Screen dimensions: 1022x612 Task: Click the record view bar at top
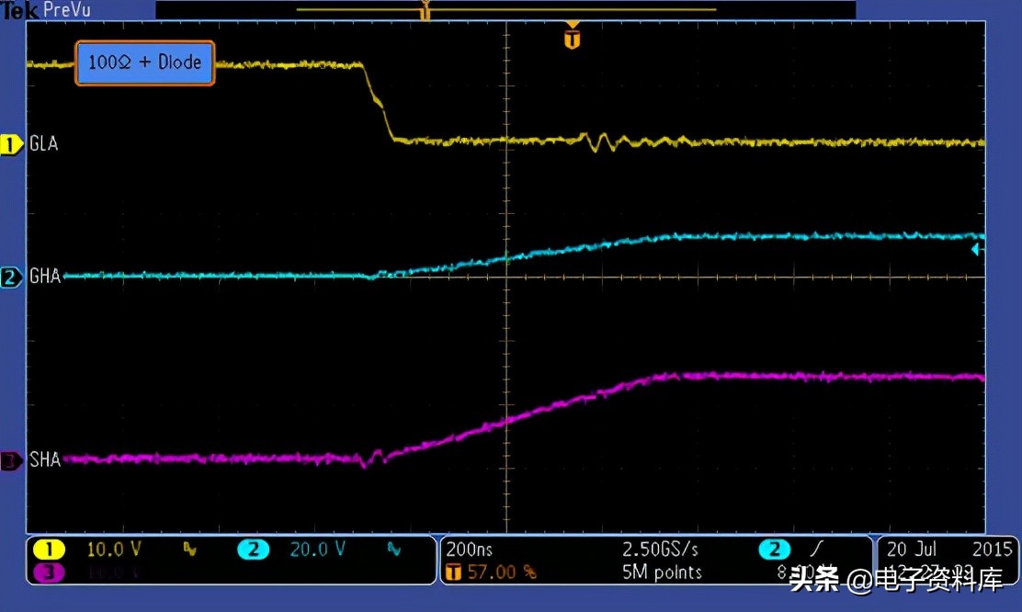505,10
